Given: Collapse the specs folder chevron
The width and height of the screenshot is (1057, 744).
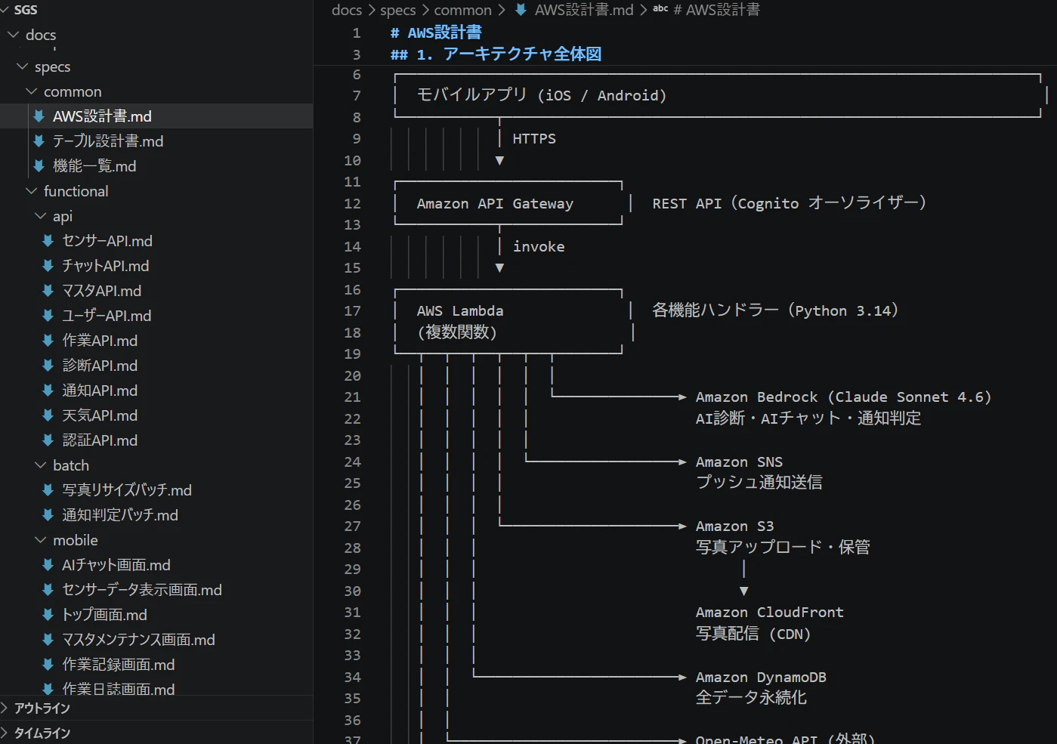Looking at the screenshot, I should pyautogui.click(x=23, y=66).
